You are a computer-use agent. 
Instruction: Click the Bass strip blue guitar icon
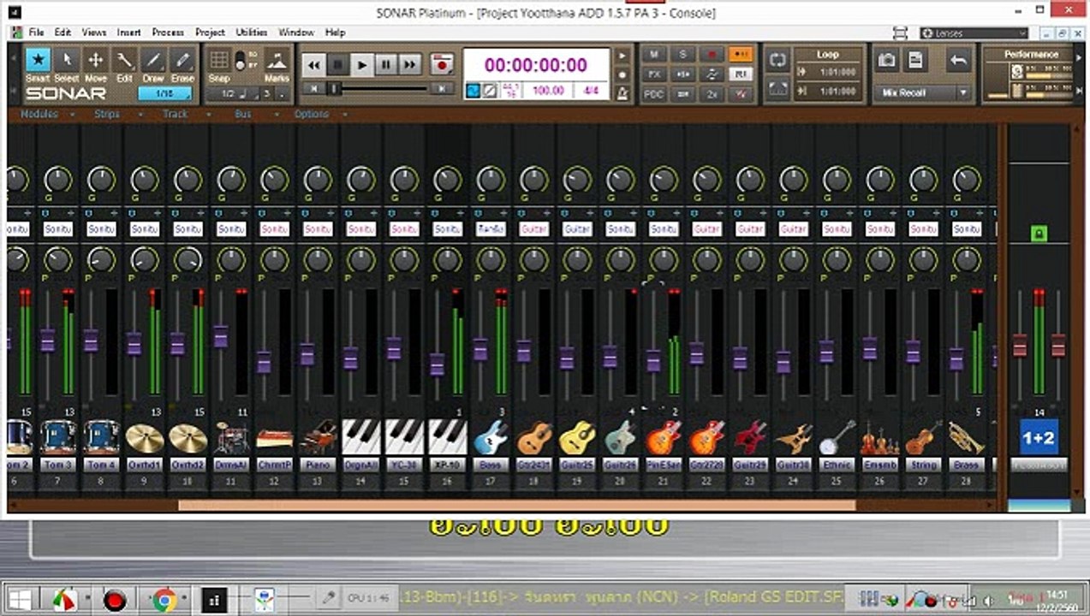point(491,437)
